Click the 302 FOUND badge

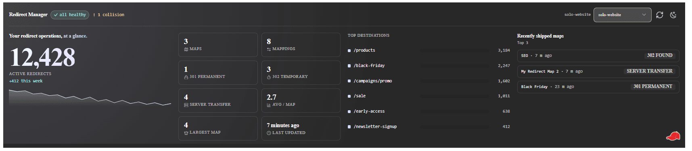tap(660, 55)
